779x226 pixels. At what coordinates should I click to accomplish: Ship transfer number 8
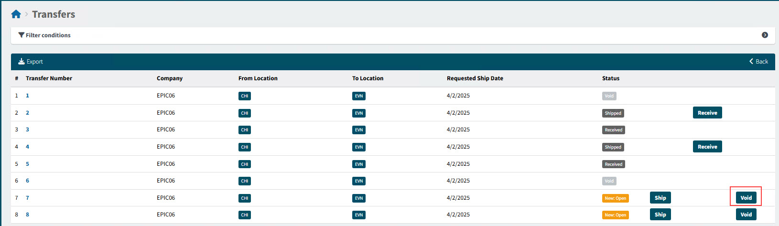coord(660,215)
